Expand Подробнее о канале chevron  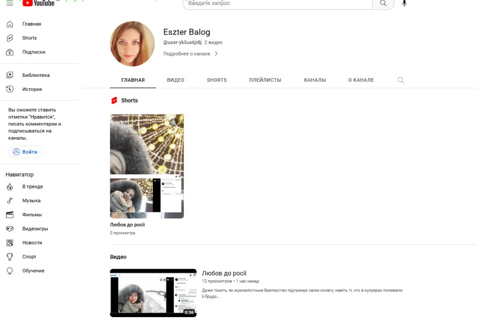(216, 54)
